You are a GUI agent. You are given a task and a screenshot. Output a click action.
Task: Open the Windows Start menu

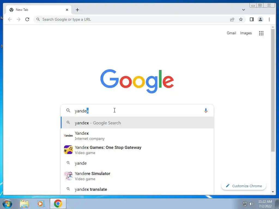(x=7, y=204)
